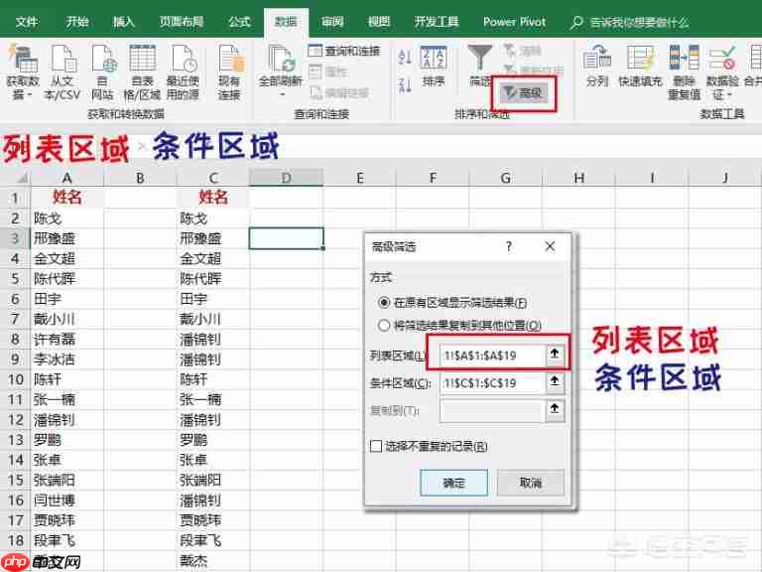This screenshot has width=762, height=572.
Task: Select column F header
Action: (433, 178)
